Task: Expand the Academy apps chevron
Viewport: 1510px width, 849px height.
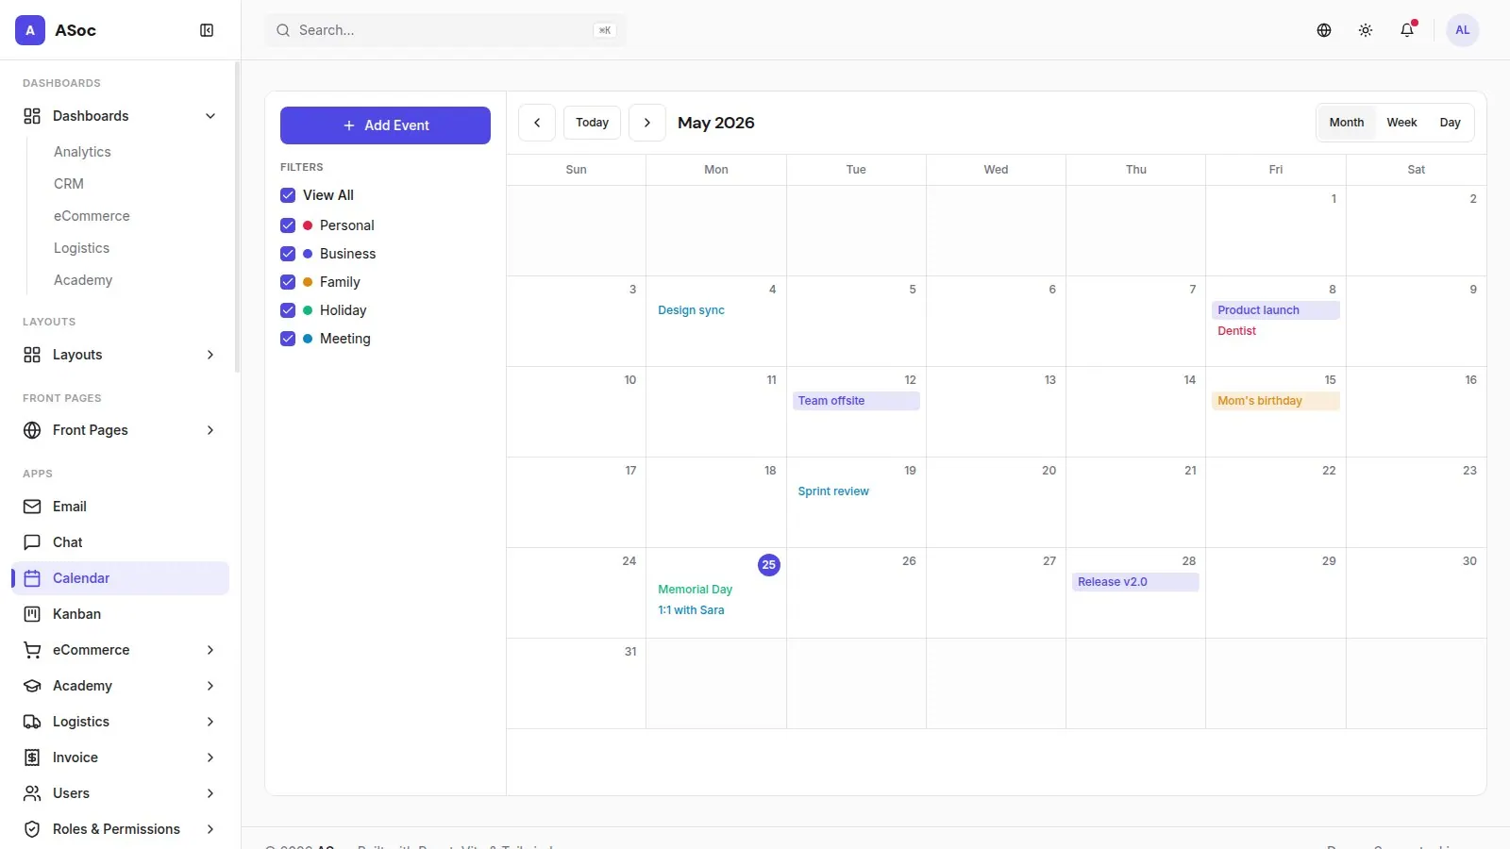Action: (210, 686)
